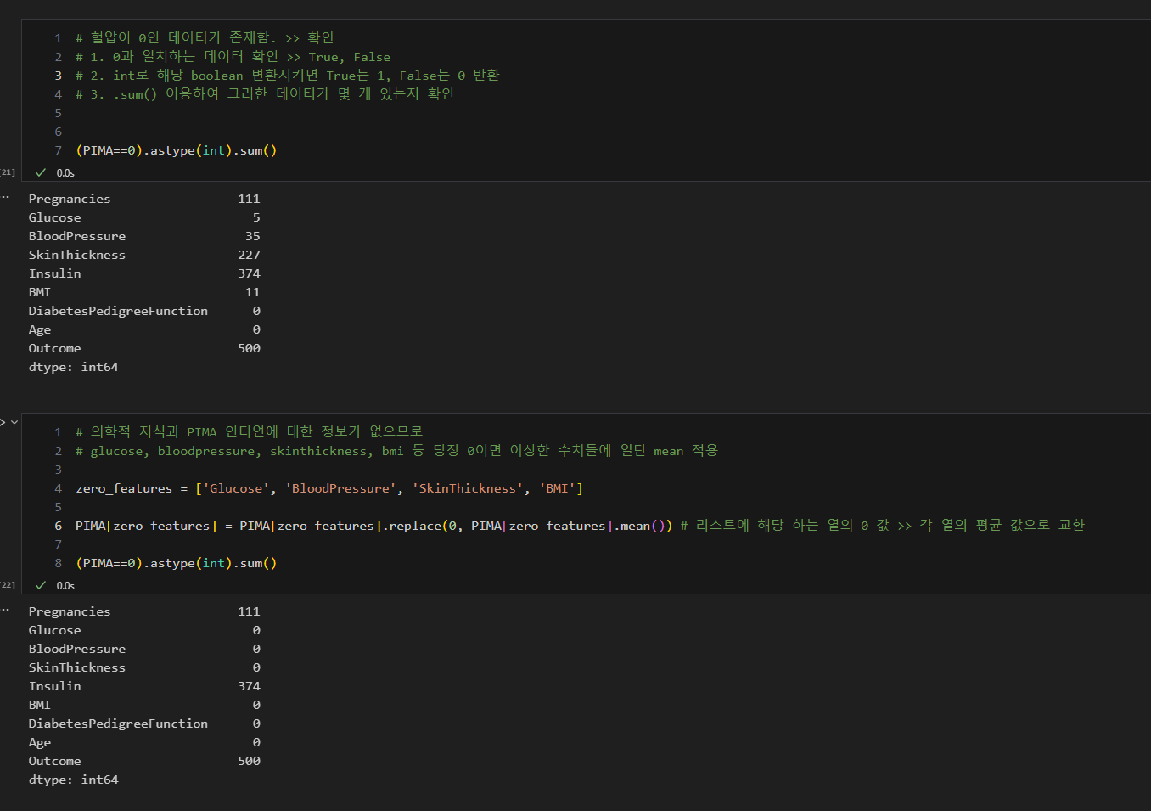This screenshot has height=811, width=1151.
Task: Open the output actions menu for cell 21
Action: coord(5,197)
